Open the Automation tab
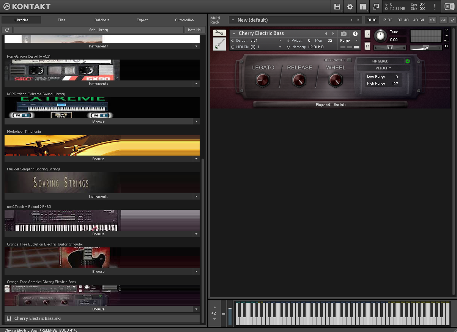The width and height of the screenshot is (457, 332). [184, 20]
